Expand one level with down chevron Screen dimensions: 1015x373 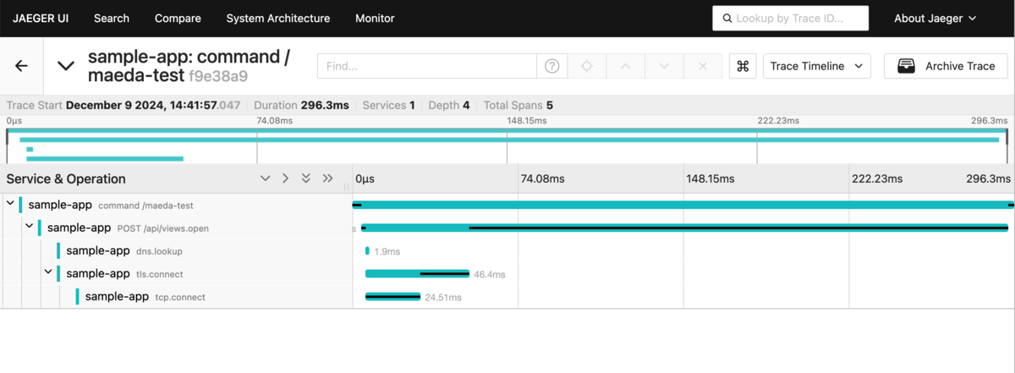[265, 178]
